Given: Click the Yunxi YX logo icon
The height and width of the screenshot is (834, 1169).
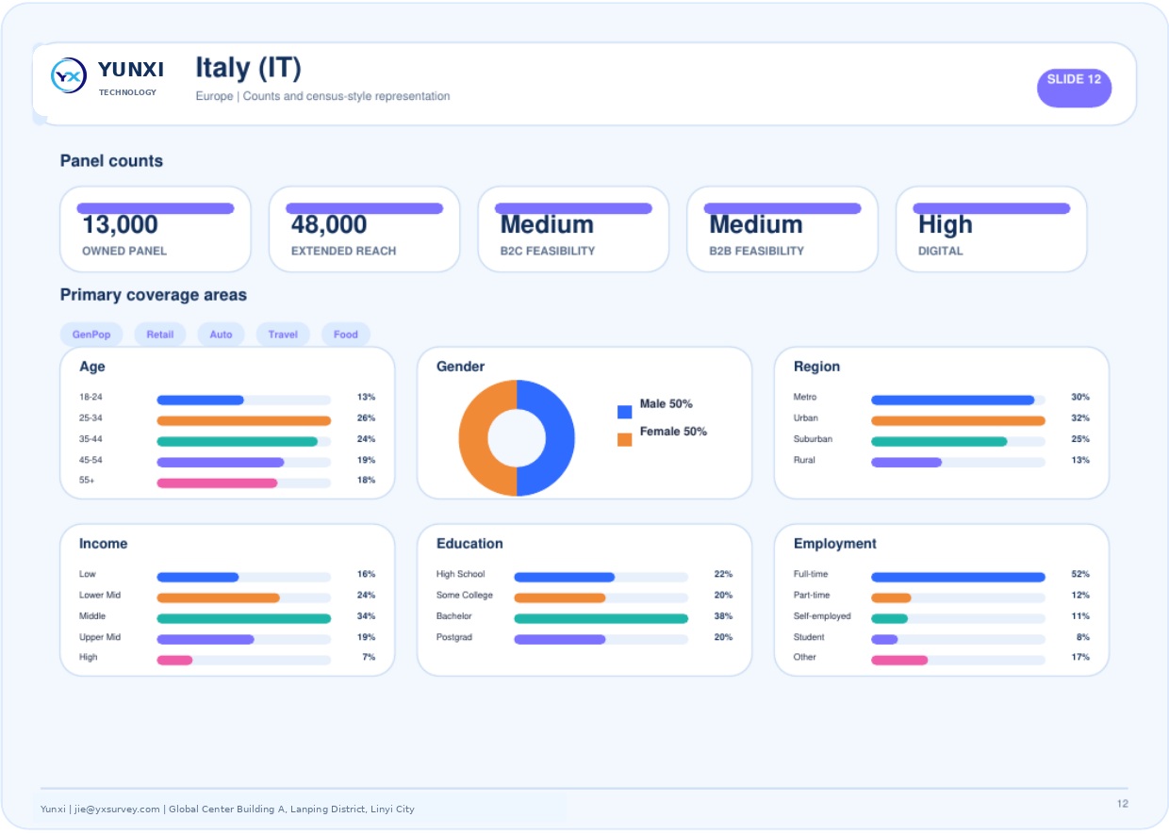Looking at the screenshot, I should (69, 75).
